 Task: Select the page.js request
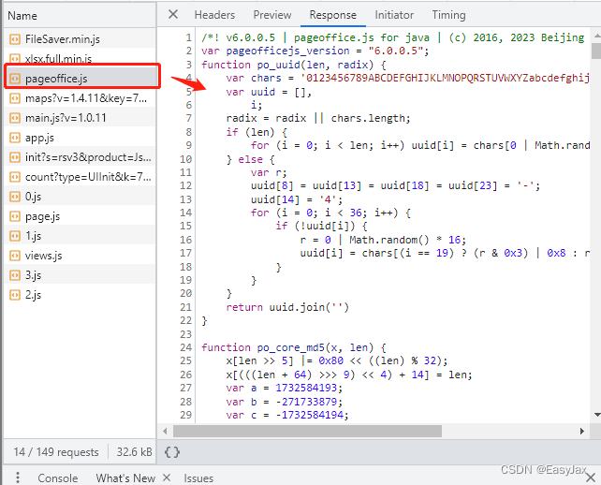80,216
